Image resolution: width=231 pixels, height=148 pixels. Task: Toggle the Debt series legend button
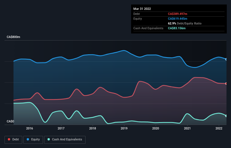point(14,140)
